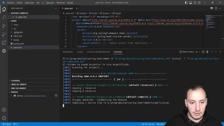Viewport: 224px width, 126px height.
Task: Select the Maven-demo terminal label
Action: [x=187, y=52]
